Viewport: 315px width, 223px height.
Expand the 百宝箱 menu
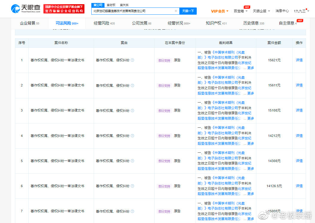(240, 11)
